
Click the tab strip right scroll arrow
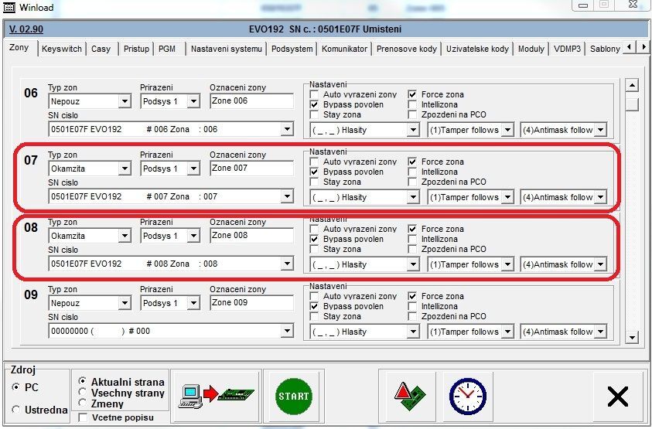tap(643, 48)
